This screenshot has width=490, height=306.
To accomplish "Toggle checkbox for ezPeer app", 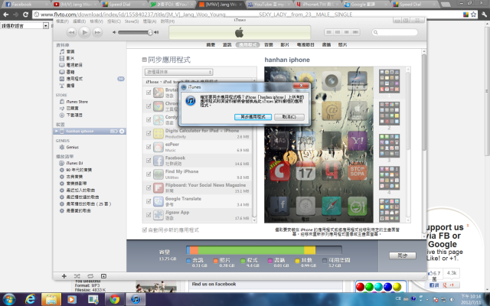I will coord(149,147).
